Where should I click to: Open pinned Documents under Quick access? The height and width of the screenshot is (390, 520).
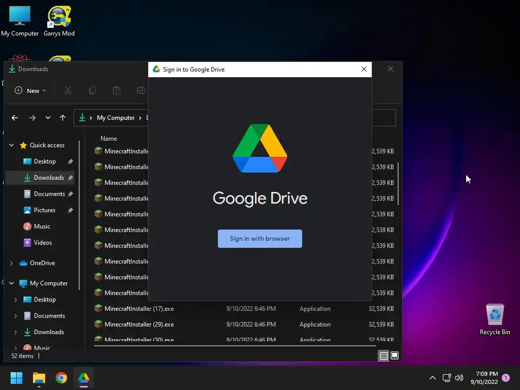coord(49,193)
